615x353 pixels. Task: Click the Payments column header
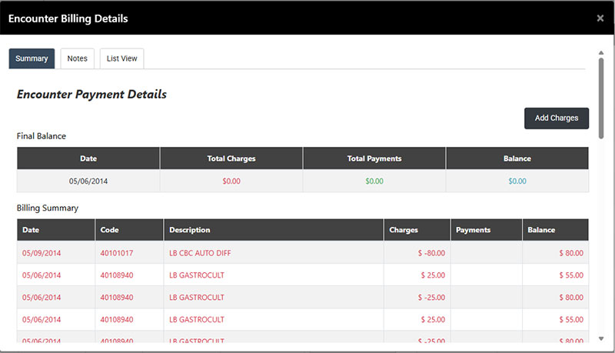(473, 230)
